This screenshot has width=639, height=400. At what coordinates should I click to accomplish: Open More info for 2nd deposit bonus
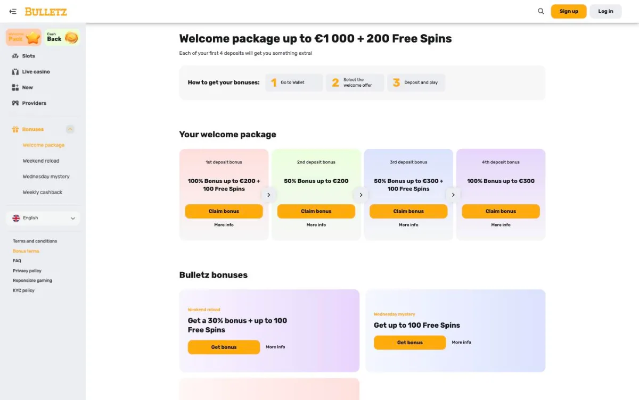(x=316, y=225)
